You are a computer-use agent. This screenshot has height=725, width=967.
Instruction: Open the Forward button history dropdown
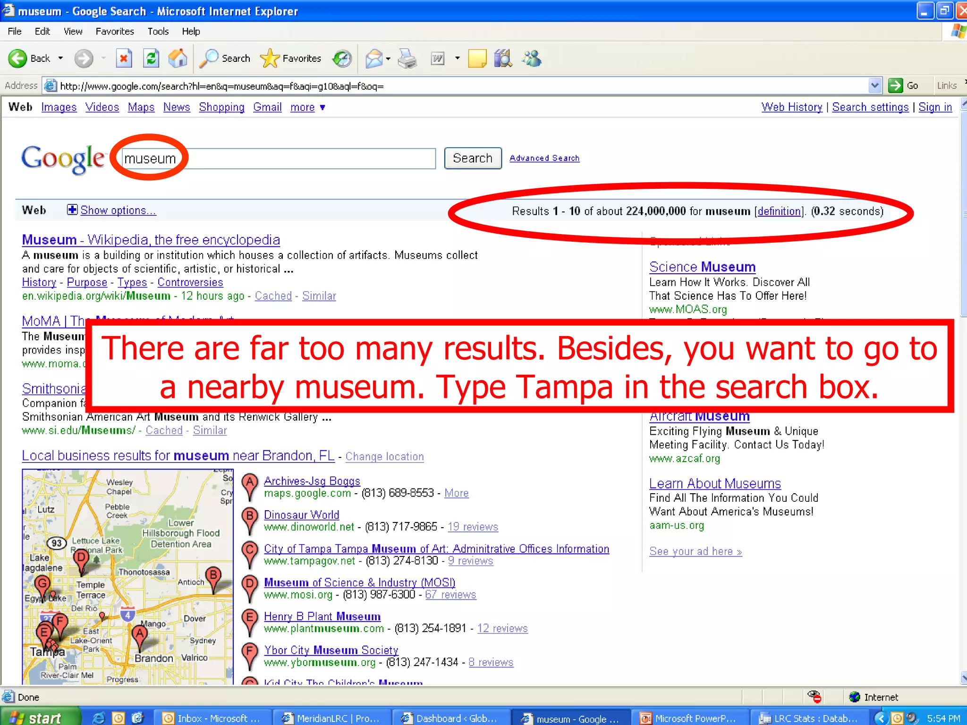coord(103,59)
